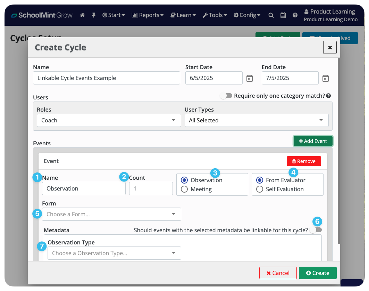Open the search magnifier icon
This screenshot has height=291, width=369.
pos(271,15)
